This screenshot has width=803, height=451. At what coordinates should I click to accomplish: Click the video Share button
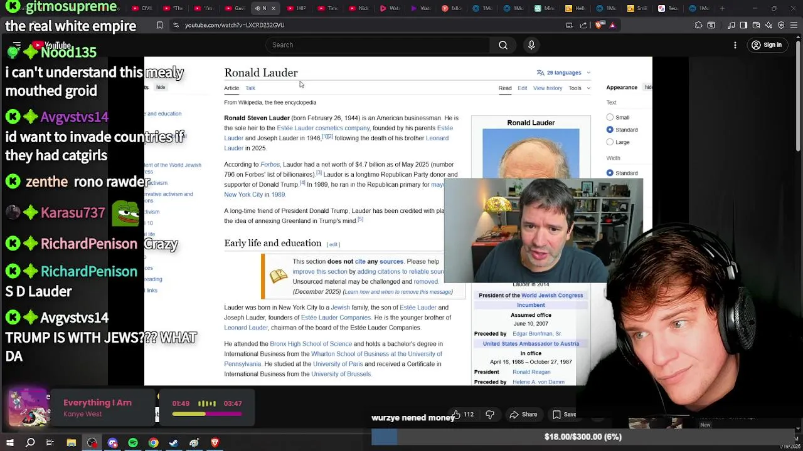coord(523,415)
